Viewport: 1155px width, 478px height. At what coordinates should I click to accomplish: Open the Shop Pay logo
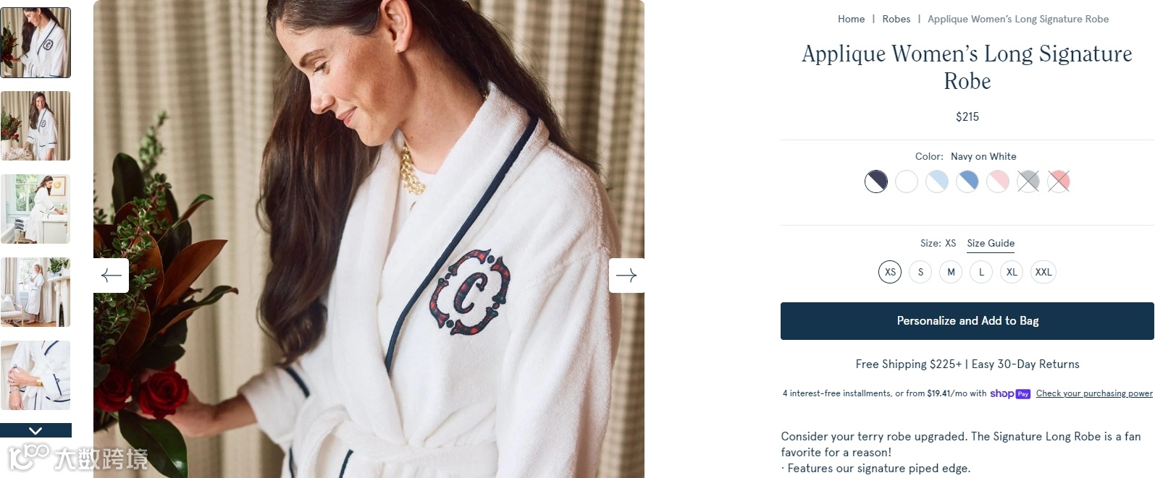click(x=1010, y=393)
